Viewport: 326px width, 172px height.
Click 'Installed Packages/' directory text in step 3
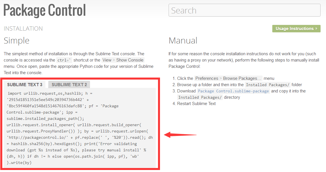pos(200,97)
